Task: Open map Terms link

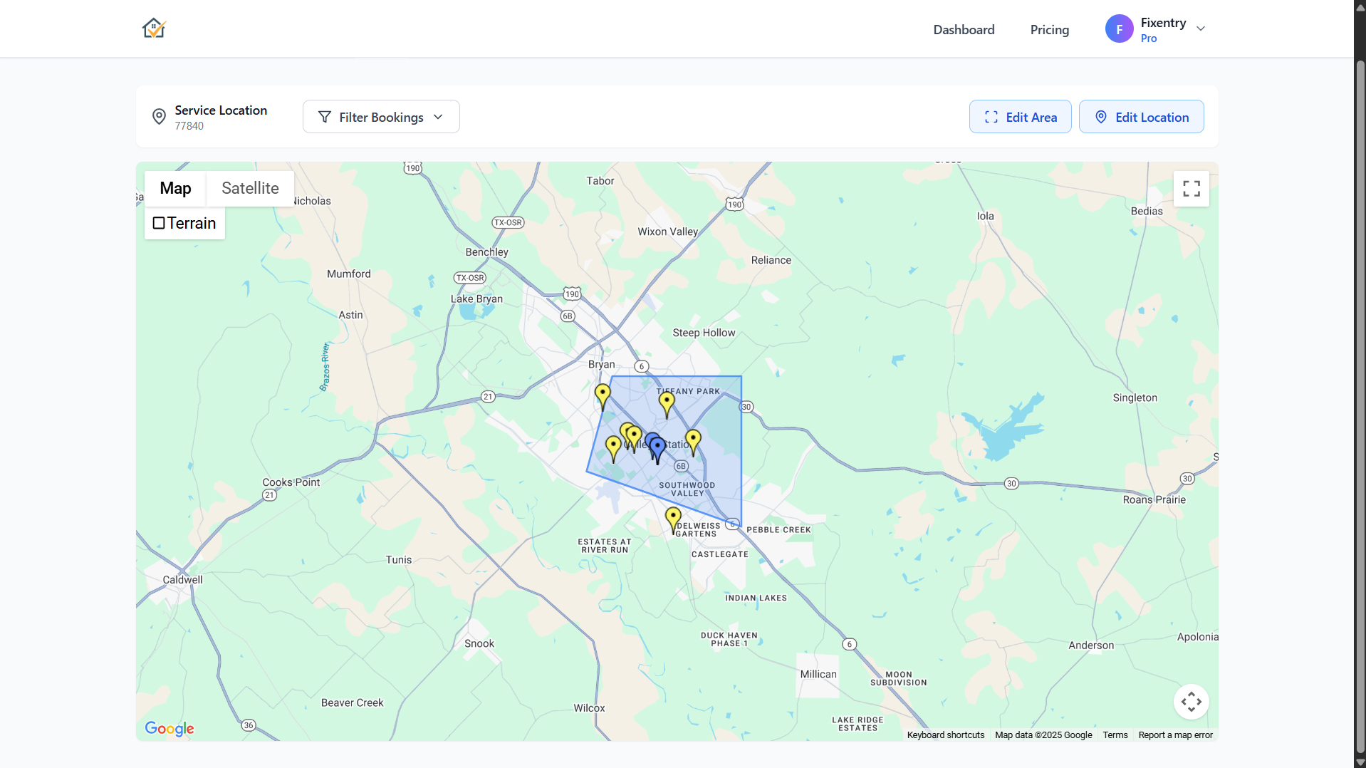Action: [x=1115, y=735]
